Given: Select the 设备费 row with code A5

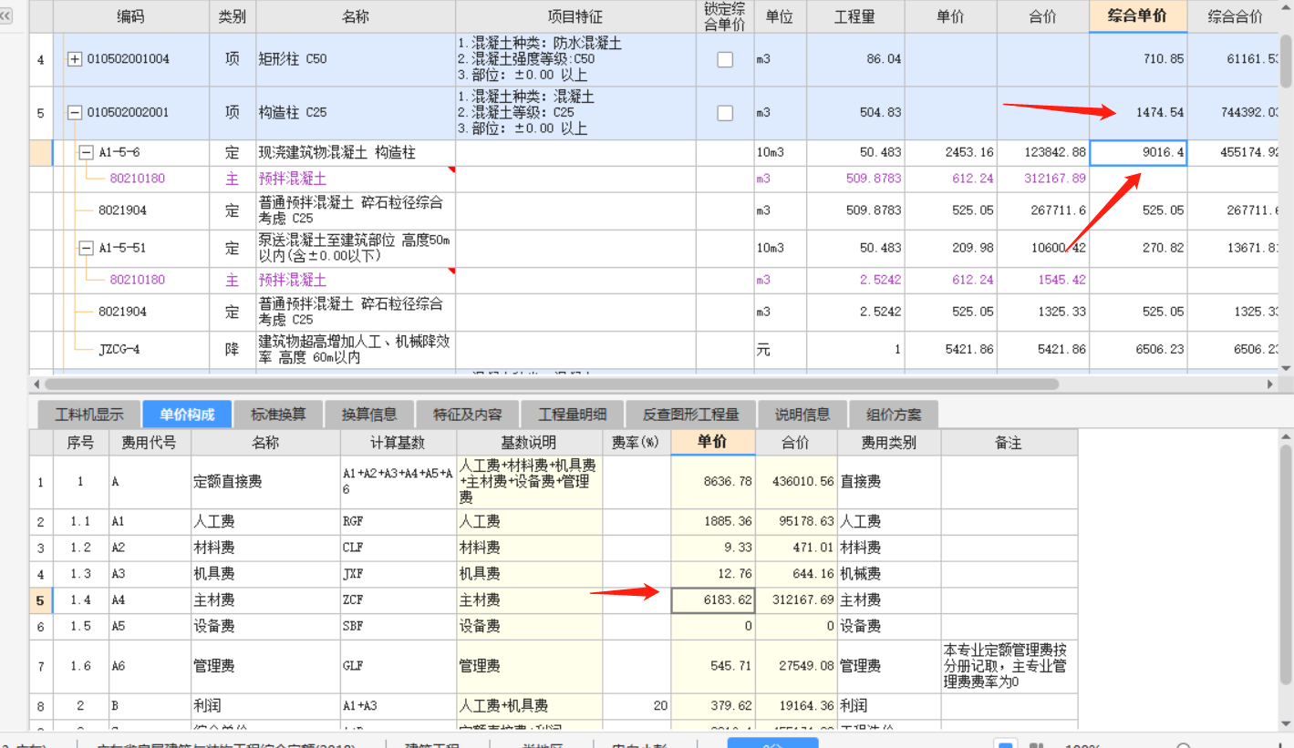Looking at the screenshot, I should tap(265, 627).
